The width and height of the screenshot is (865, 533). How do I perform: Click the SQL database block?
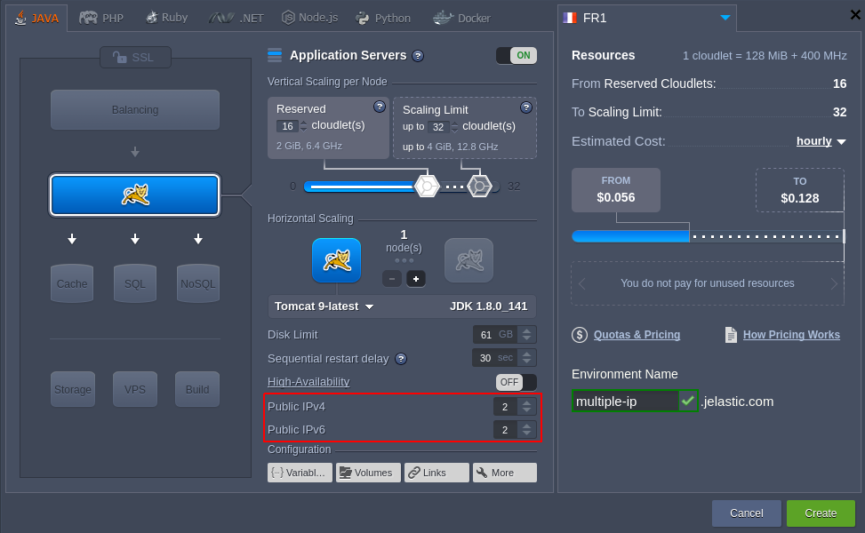coord(135,283)
